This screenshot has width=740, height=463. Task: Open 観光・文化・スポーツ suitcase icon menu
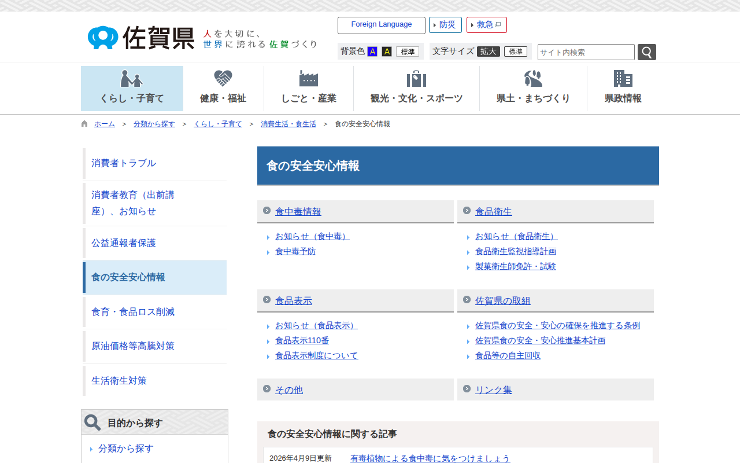[x=416, y=88]
